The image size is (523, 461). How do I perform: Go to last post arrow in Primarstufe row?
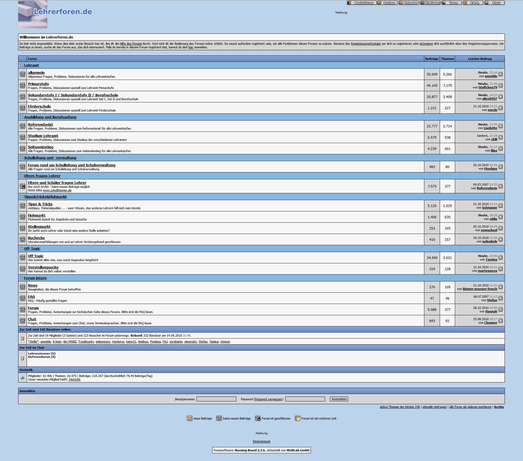500,86
